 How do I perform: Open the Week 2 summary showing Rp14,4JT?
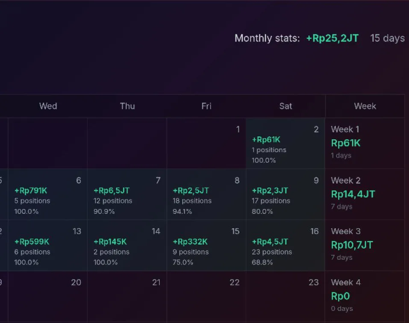pos(365,194)
